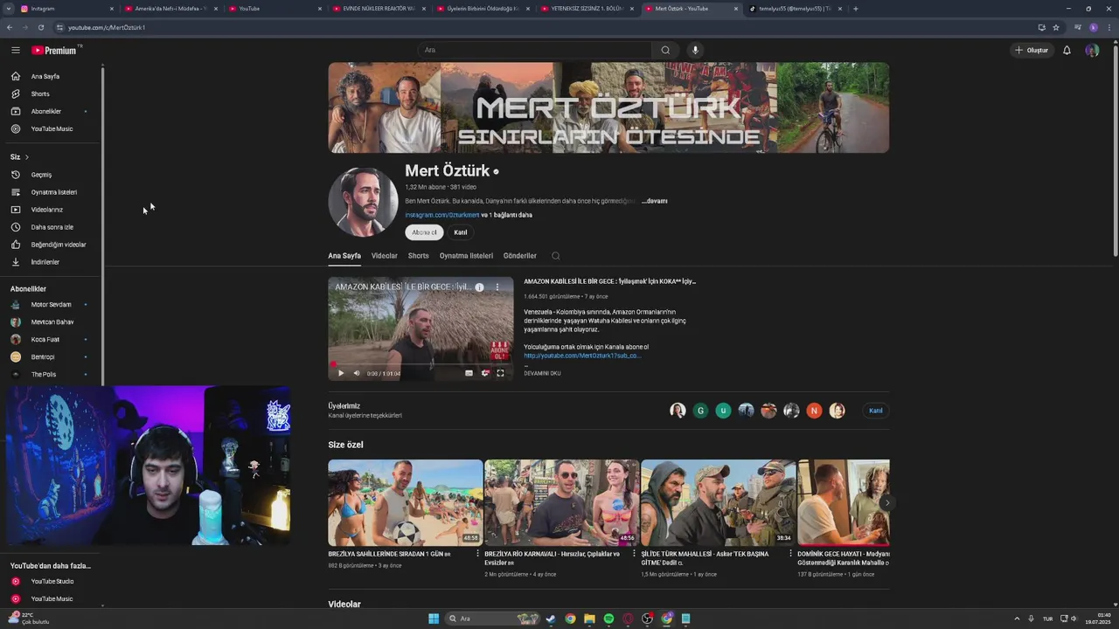1119x629 pixels.
Task: Toggle subtitles on the featured video
Action: pyautogui.click(x=469, y=373)
